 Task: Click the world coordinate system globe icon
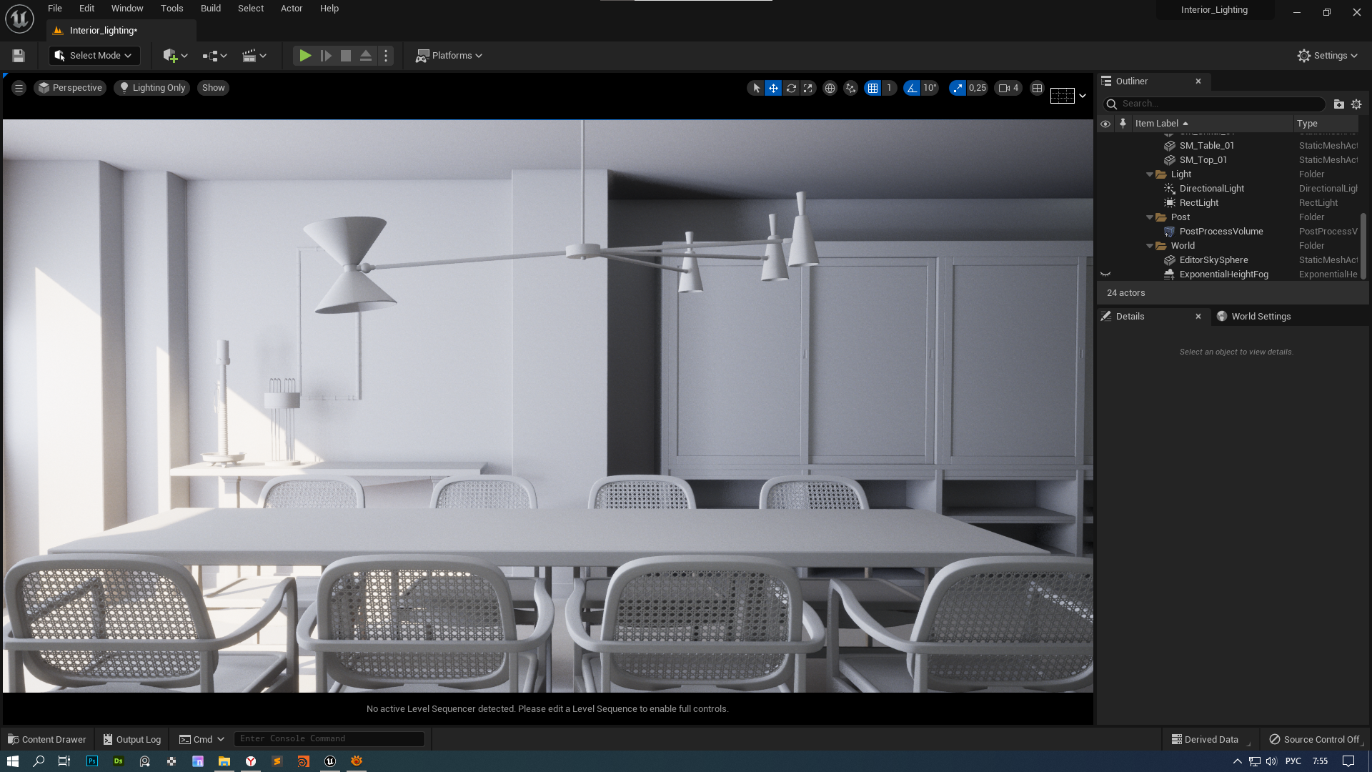(830, 88)
